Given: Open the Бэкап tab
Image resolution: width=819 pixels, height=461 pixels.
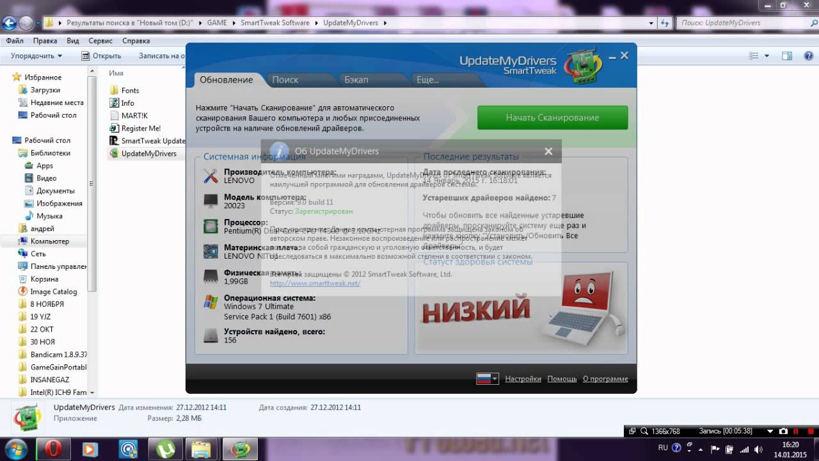Looking at the screenshot, I should pyautogui.click(x=356, y=80).
